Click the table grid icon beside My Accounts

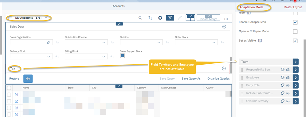[10, 18]
